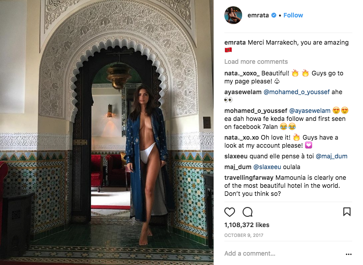
Task: Open the October 9, 2017 timestamp
Action: [x=243, y=236]
